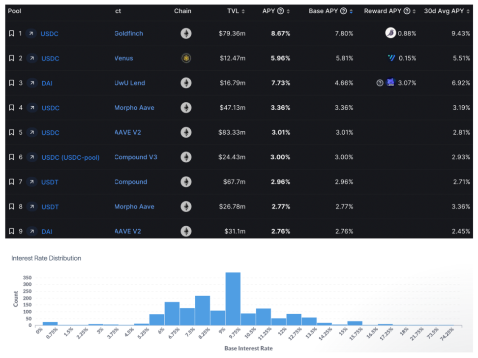Viewport: 478px width, 358px height.
Task: Open Base APY column help tooltip icon
Action: click(343, 11)
